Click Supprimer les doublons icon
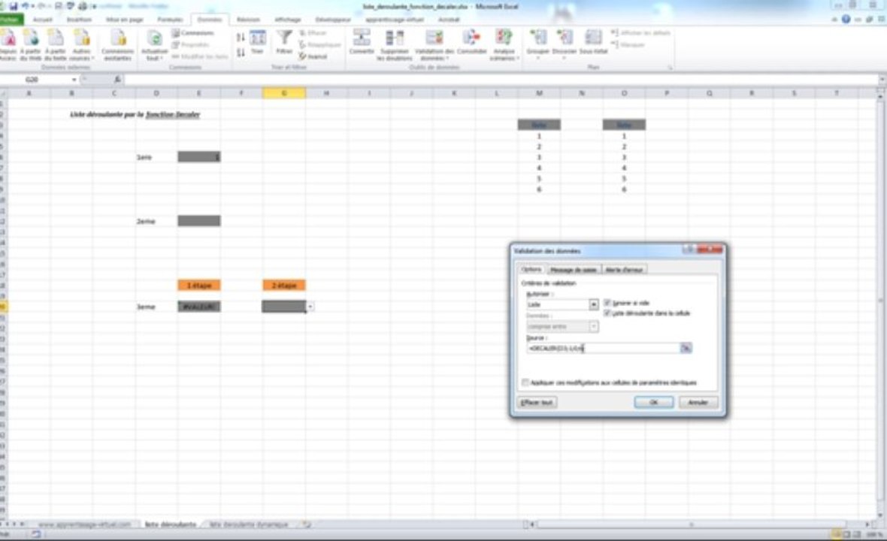Screen dimensions: 887x541 click(x=395, y=44)
